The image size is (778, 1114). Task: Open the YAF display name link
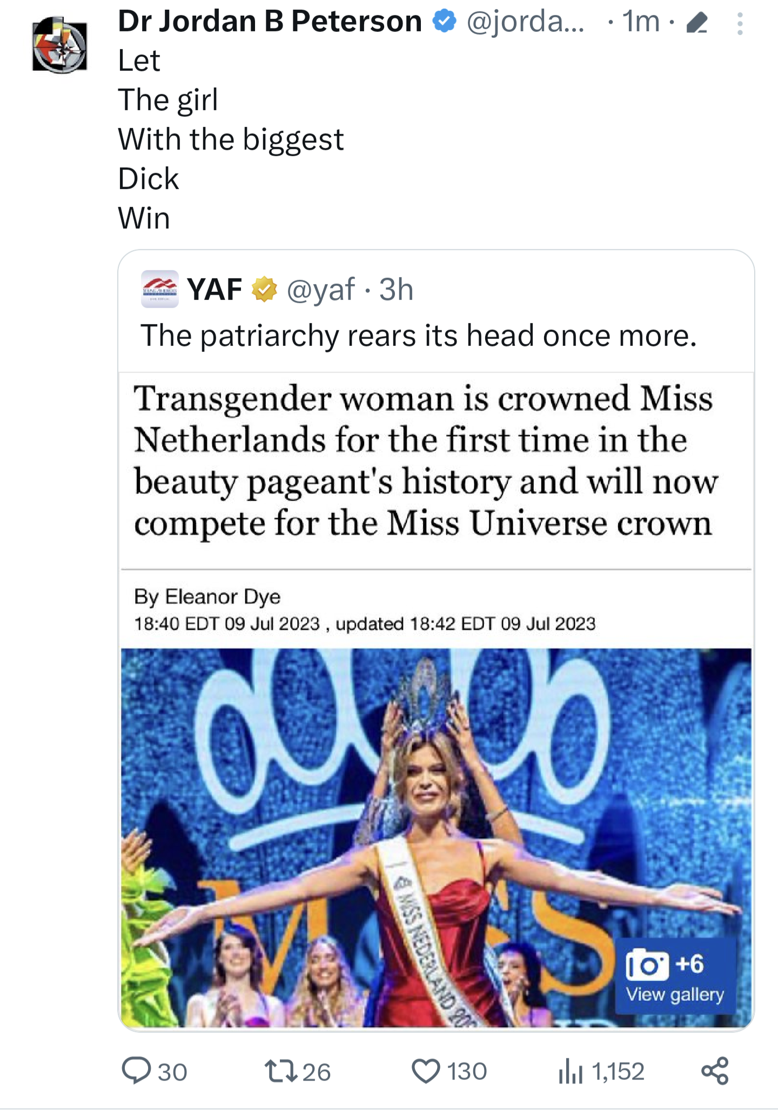coord(214,289)
